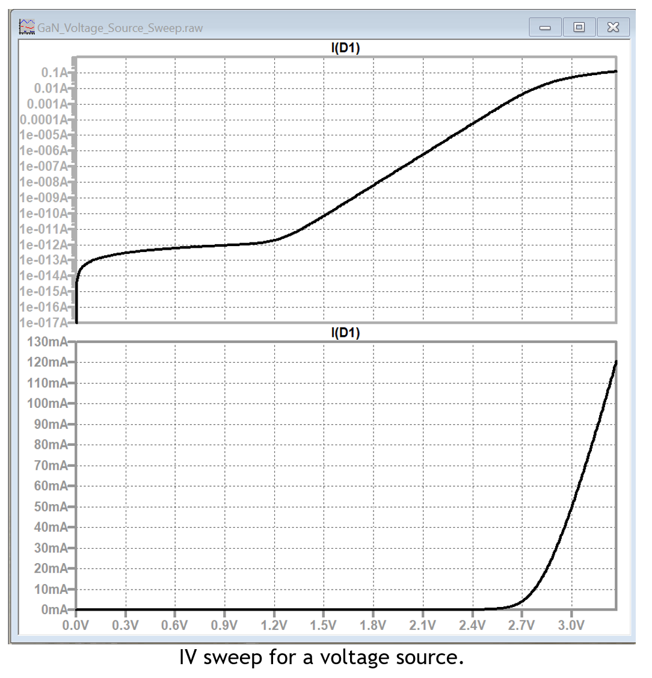Click the 1e-015A axis label
The height and width of the screenshot is (678, 652).
[44, 291]
